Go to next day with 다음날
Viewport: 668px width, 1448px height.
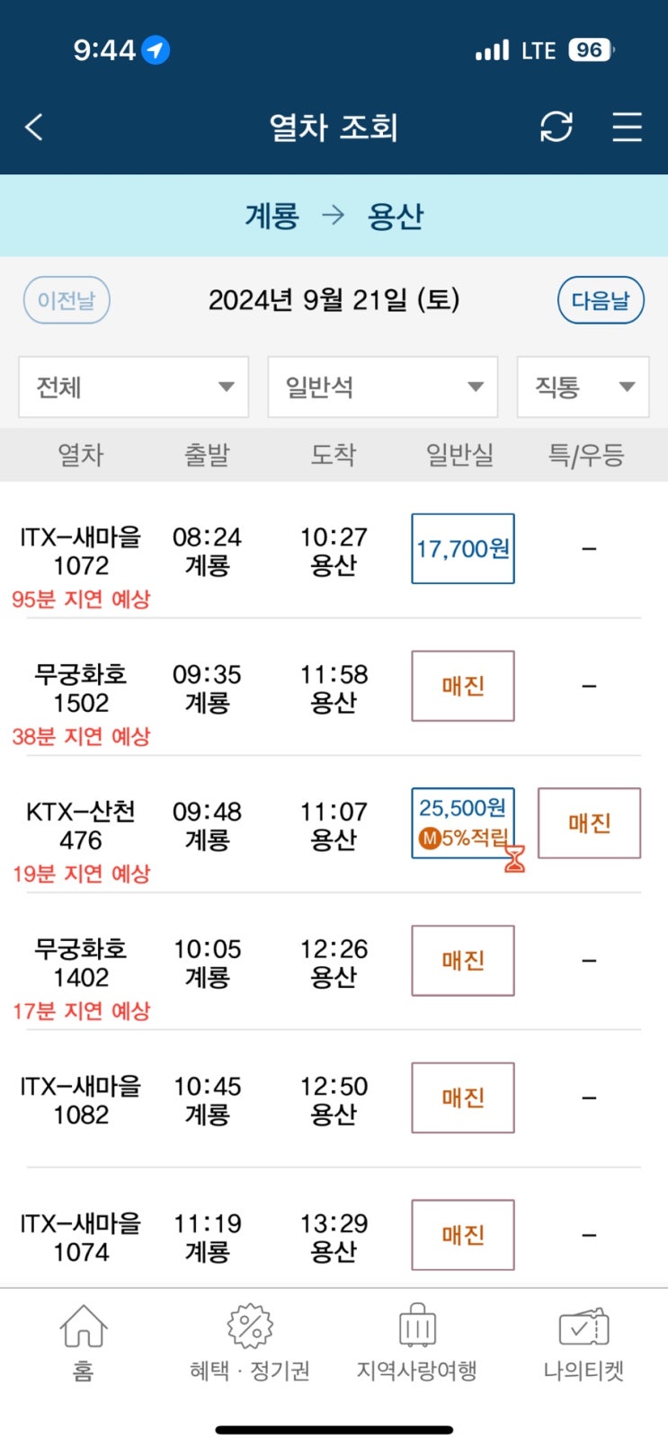coord(601,300)
